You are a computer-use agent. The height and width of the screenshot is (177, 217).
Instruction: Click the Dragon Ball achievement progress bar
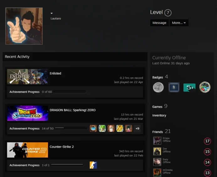71,128
